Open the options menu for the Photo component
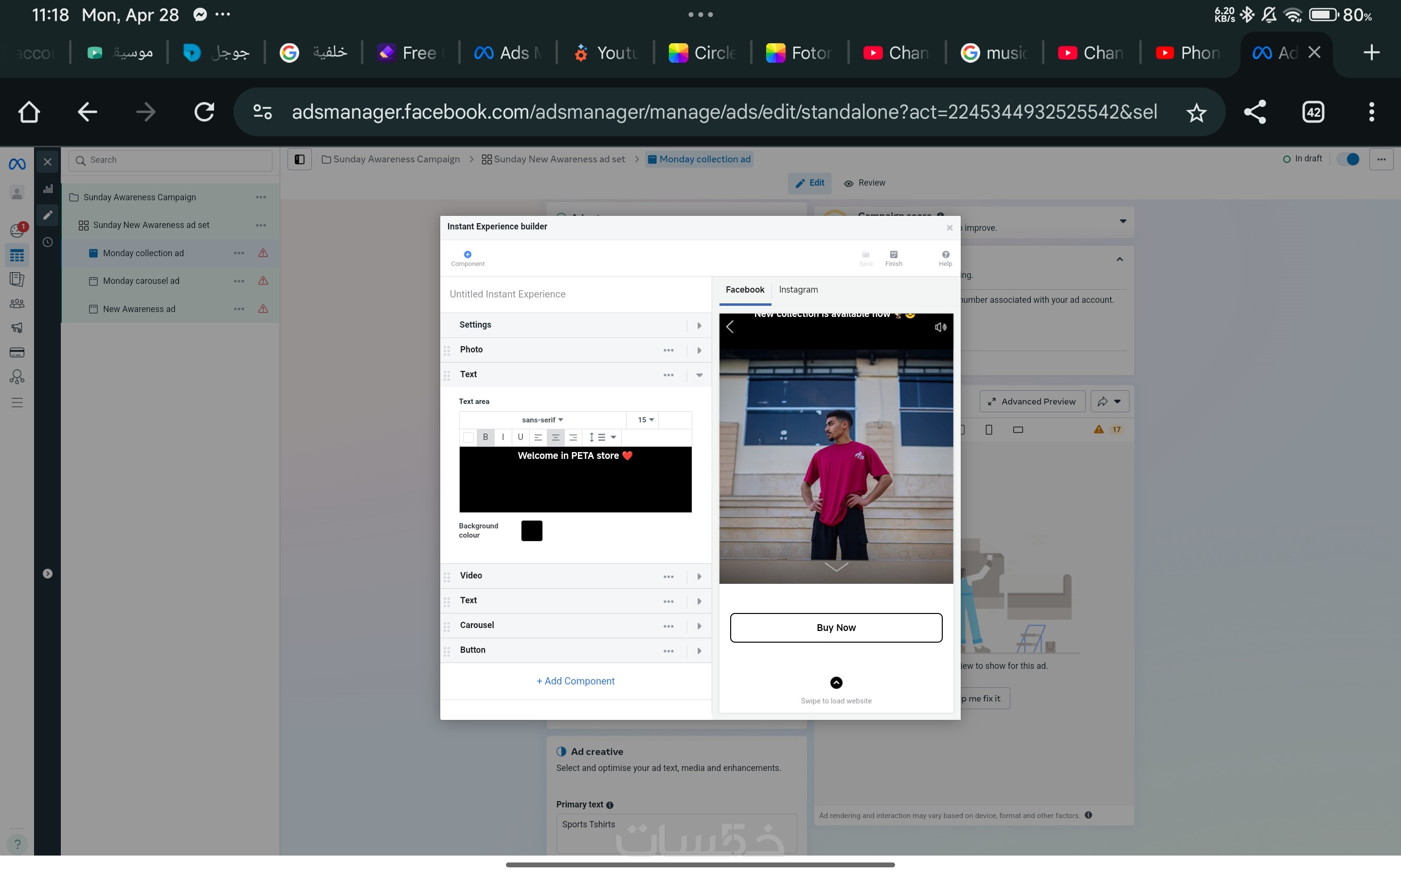This screenshot has height=875, width=1401. (x=668, y=350)
